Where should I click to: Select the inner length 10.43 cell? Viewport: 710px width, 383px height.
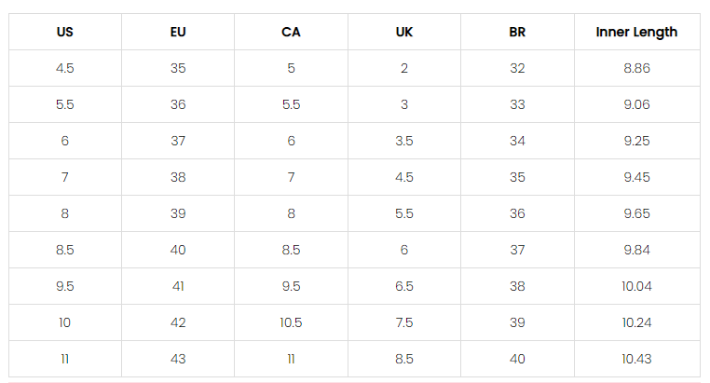click(x=636, y=359)
